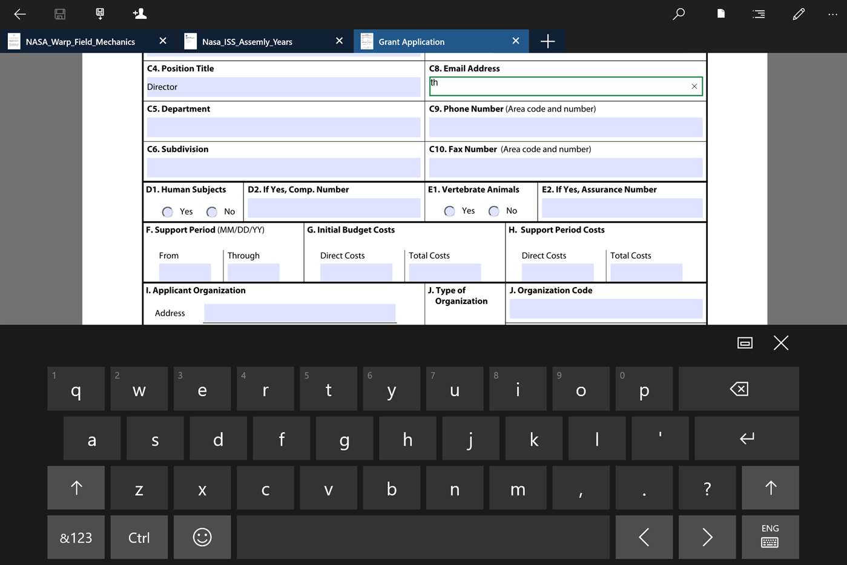Screen dimensions: 847x565
Task: Open keyboard docking options
Action: pyautogui.click(x=744, y=343)
